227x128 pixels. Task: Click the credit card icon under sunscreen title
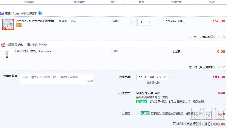[x=19, y=26]
